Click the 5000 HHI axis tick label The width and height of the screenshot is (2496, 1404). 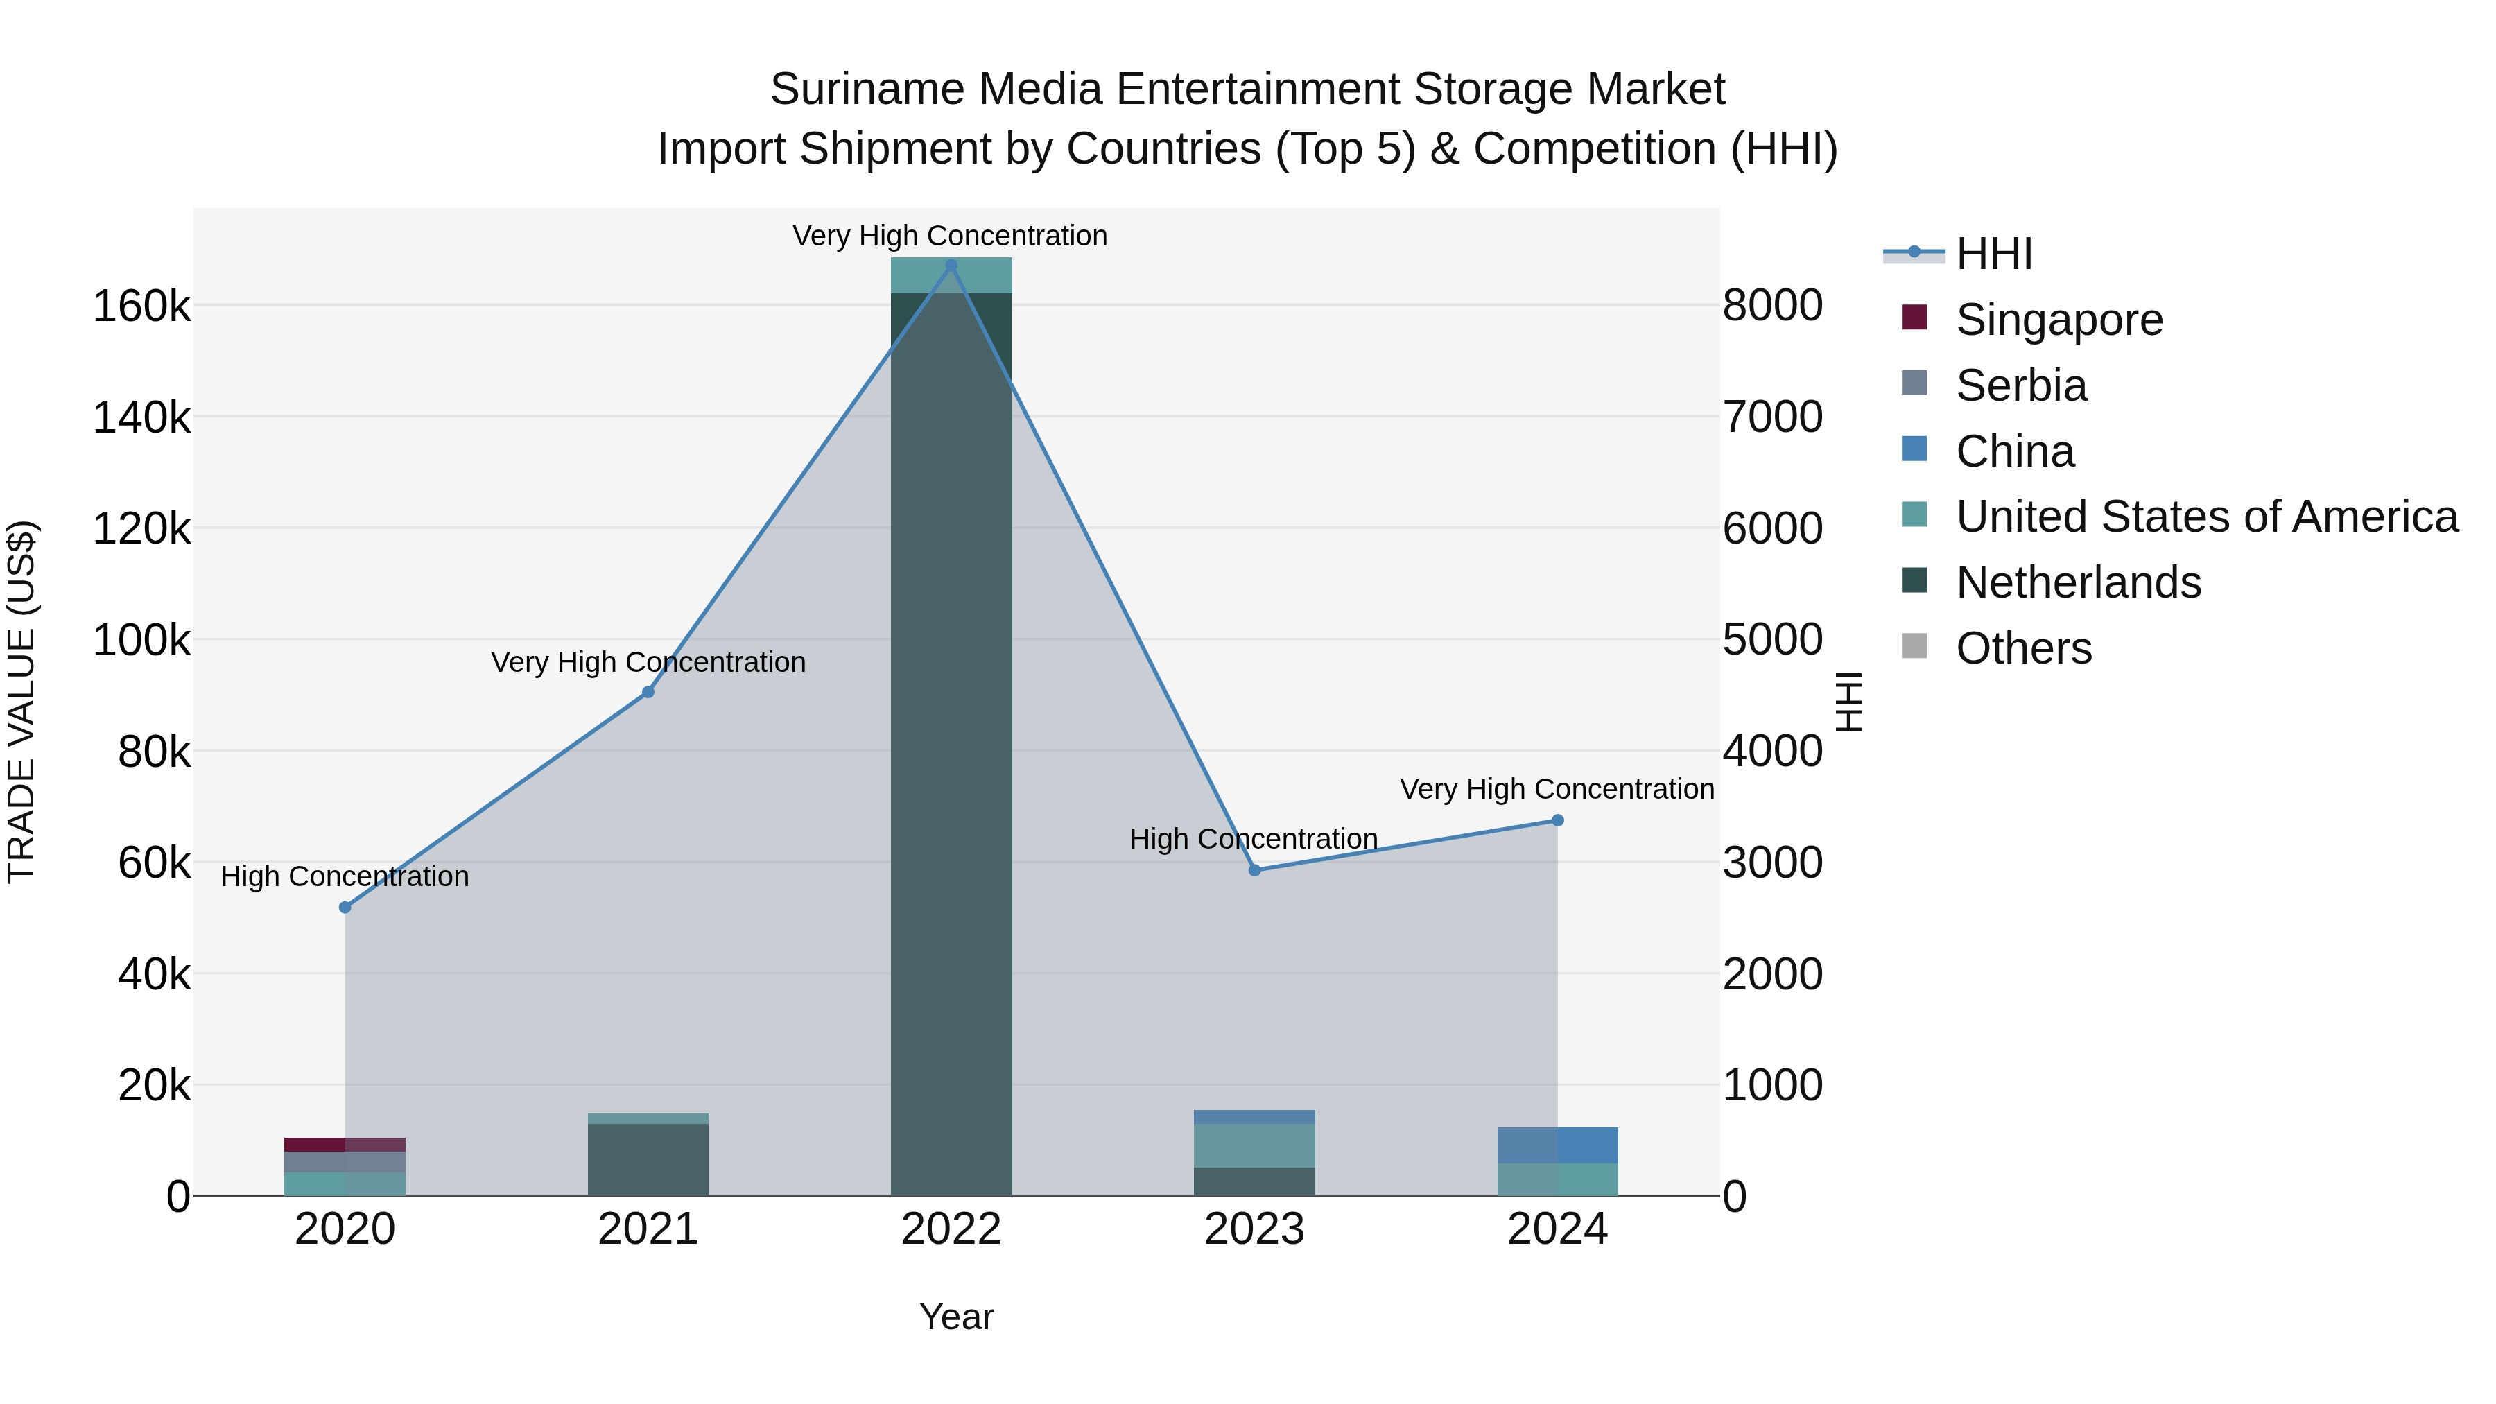[1773, 639]
